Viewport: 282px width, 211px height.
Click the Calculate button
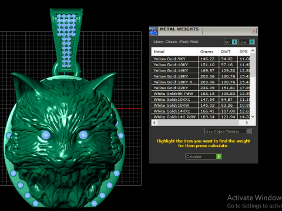click(x=203, y=156)
